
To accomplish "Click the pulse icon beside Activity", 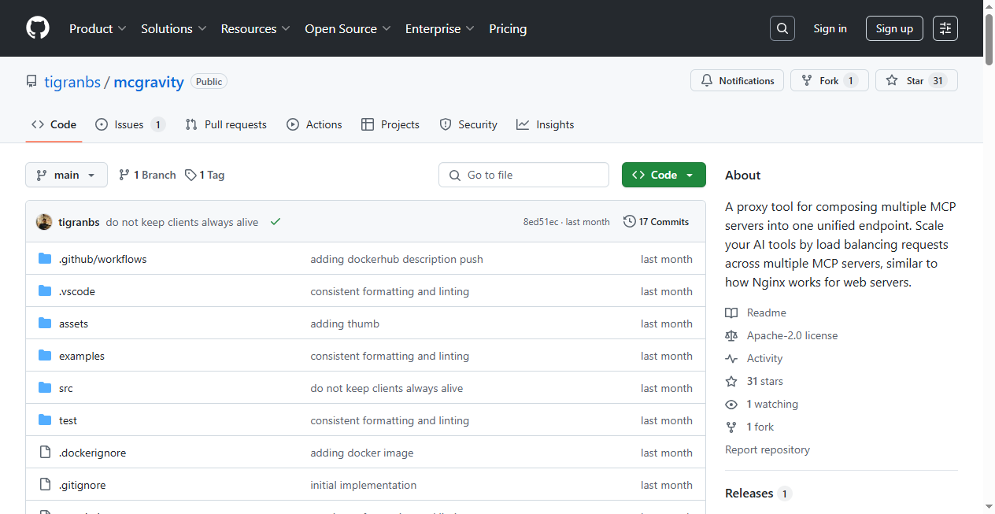I will click(731, 358).
